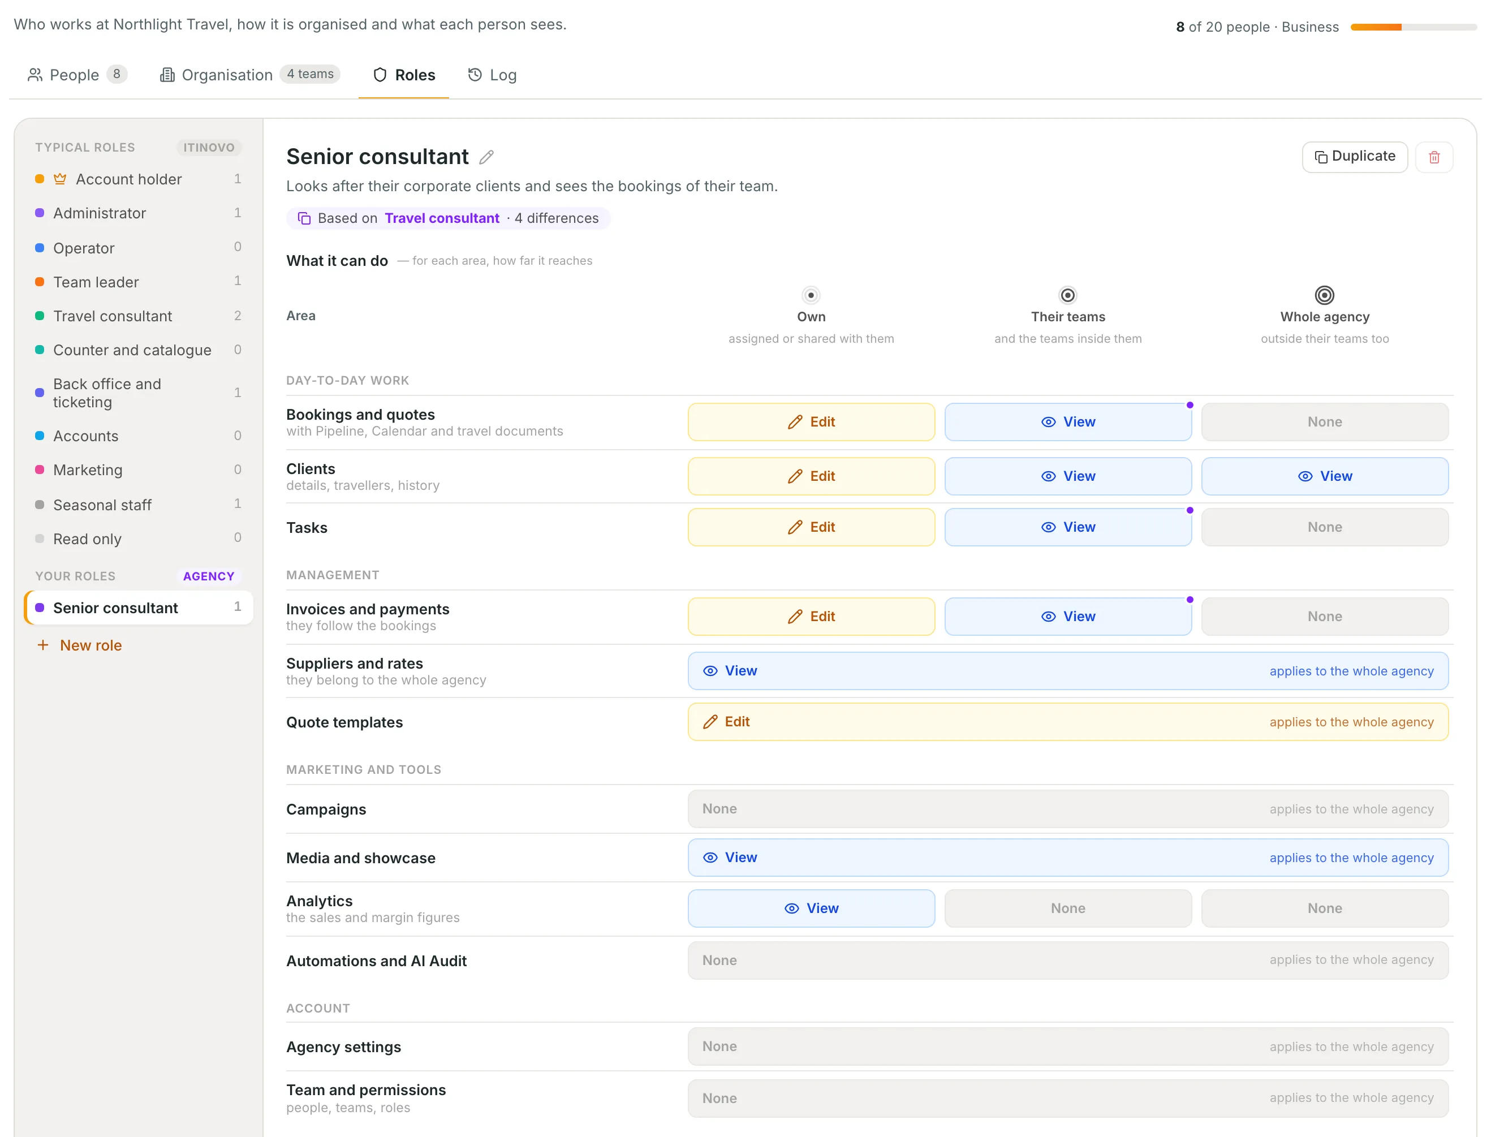Set Bookings and quotes Own to Edit
This screenshot has height=1137, width=1491.
[811, 421]
